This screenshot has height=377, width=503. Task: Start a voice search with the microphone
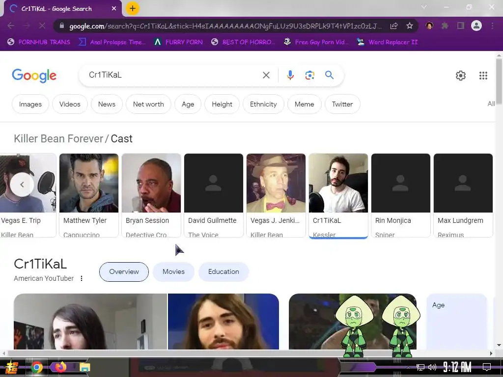point(290,75)
